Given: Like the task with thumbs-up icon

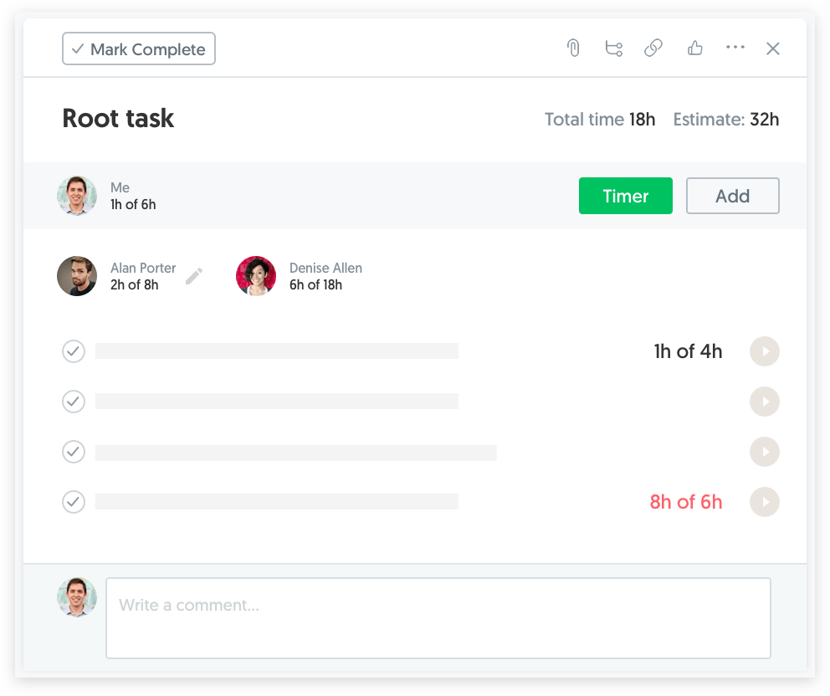Looking at the screenshot, I should click(x=695, y=49).
